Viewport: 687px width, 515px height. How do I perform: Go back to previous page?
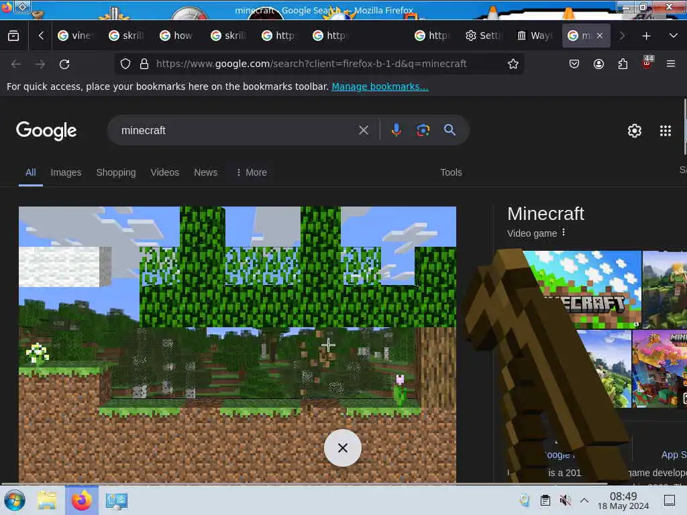16,64
